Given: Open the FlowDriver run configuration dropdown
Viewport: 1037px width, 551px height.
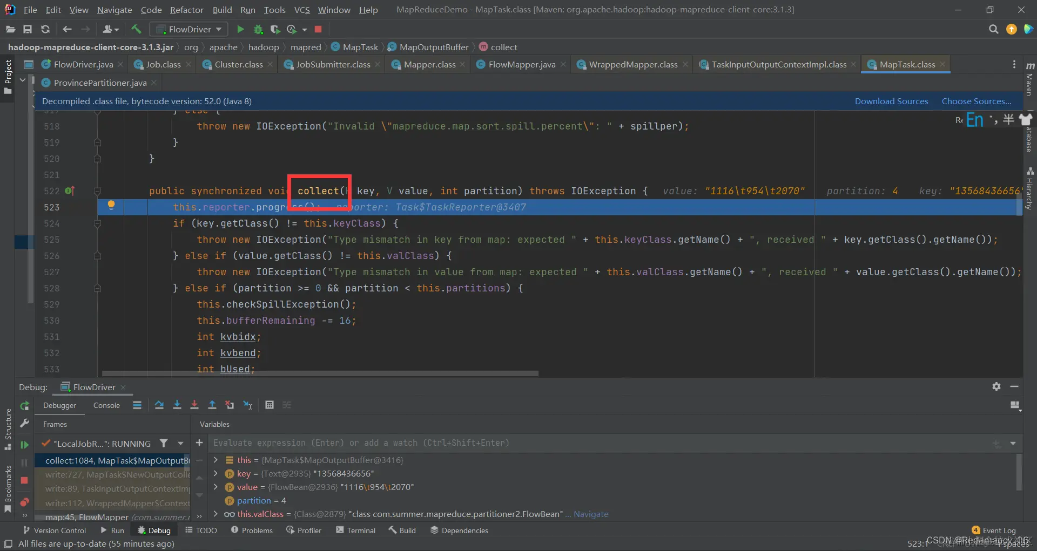Looking at the screenshot, I should click(189, 29).
